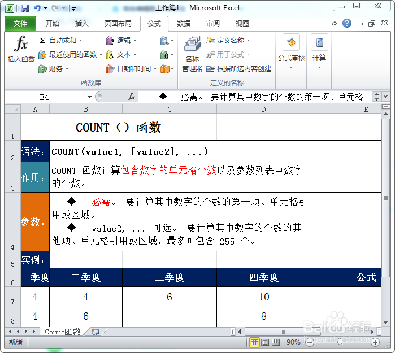Screen dimensions: 395x353
Task: Click the Select All corner of the grid
Action: 12,109
